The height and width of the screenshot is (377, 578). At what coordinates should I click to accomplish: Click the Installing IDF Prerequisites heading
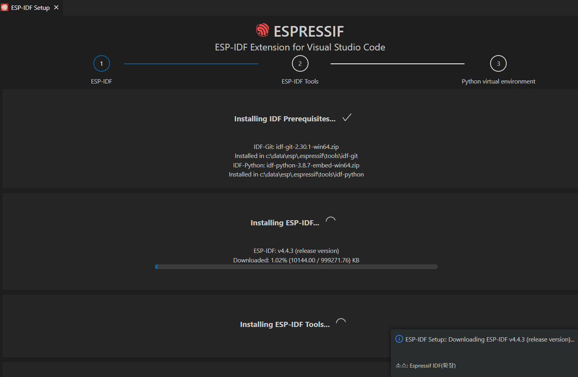[285, 119]
